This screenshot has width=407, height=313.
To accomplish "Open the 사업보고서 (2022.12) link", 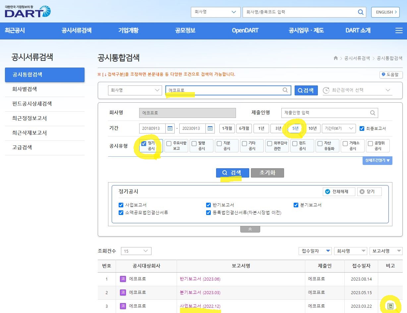I will [200, 306].
